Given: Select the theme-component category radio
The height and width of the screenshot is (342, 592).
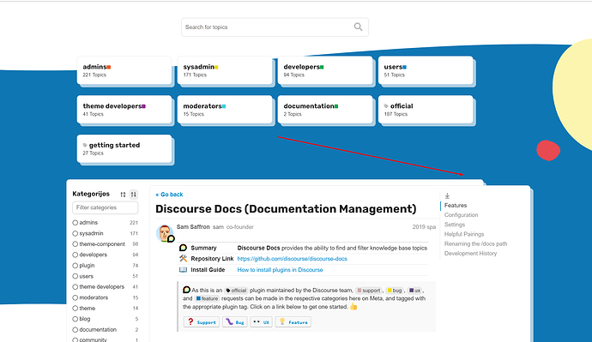Looking at the screenshot, I should (x=76, y=244).
